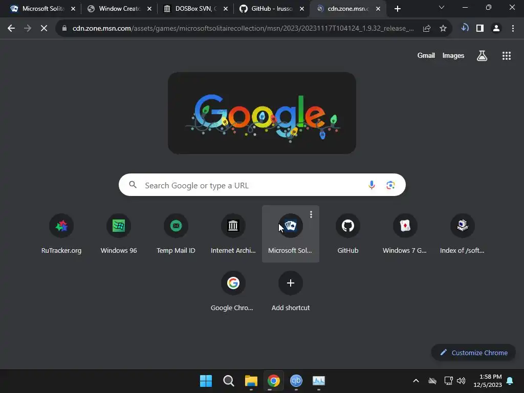This screenshot has width=524, height=393.
Task: Open the Index of /soft shortcut
Action: 463,234
